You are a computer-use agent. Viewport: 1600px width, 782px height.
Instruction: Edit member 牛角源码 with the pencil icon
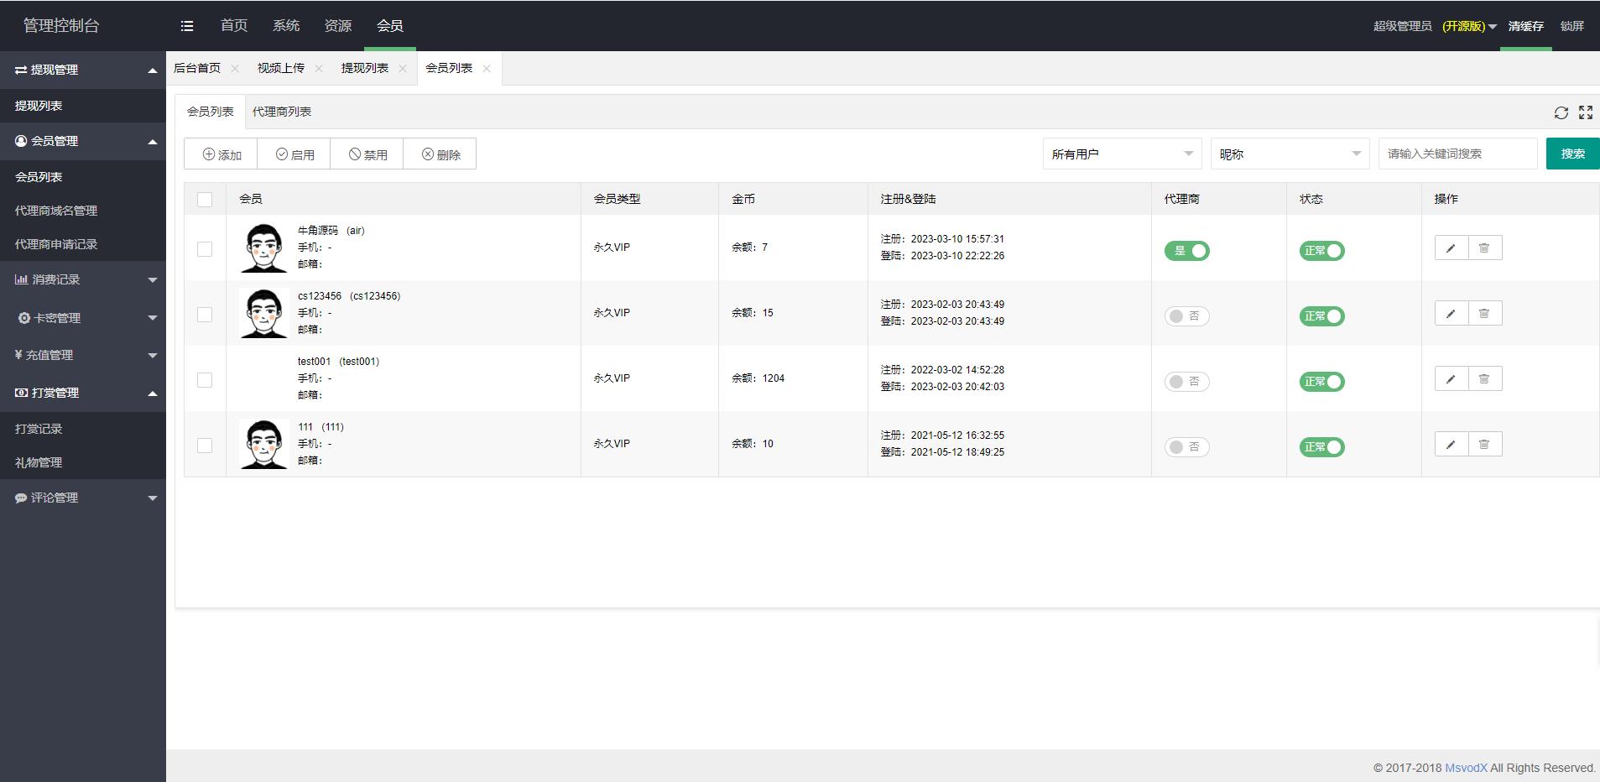coord(1451,248)
